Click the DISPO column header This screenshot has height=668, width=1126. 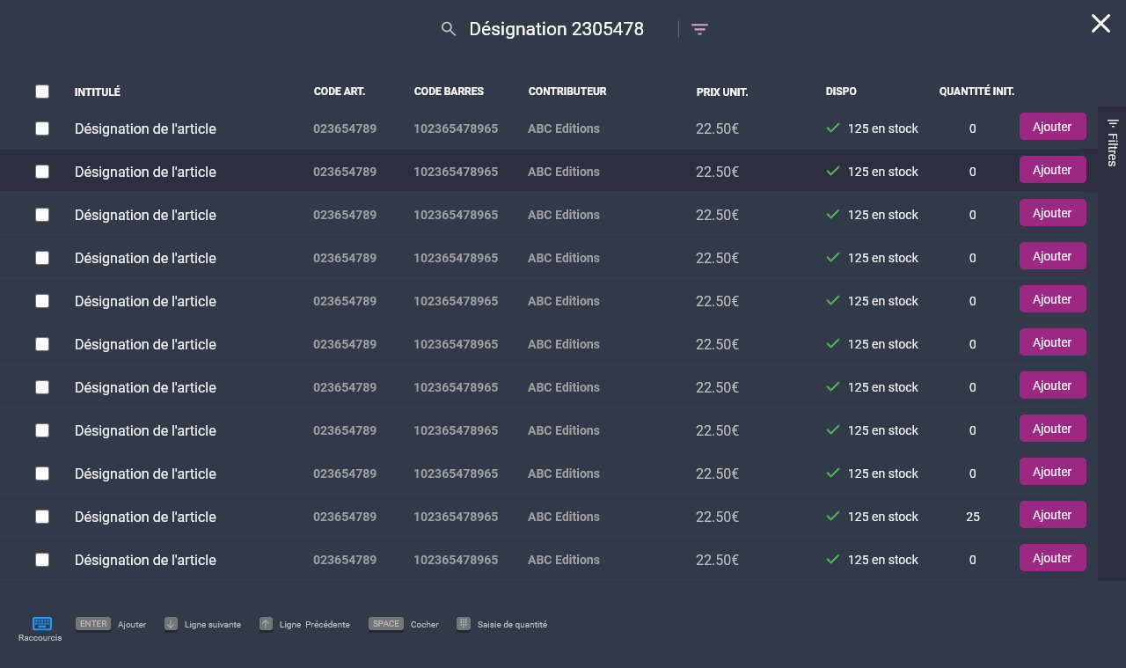[x=841, y=92]
